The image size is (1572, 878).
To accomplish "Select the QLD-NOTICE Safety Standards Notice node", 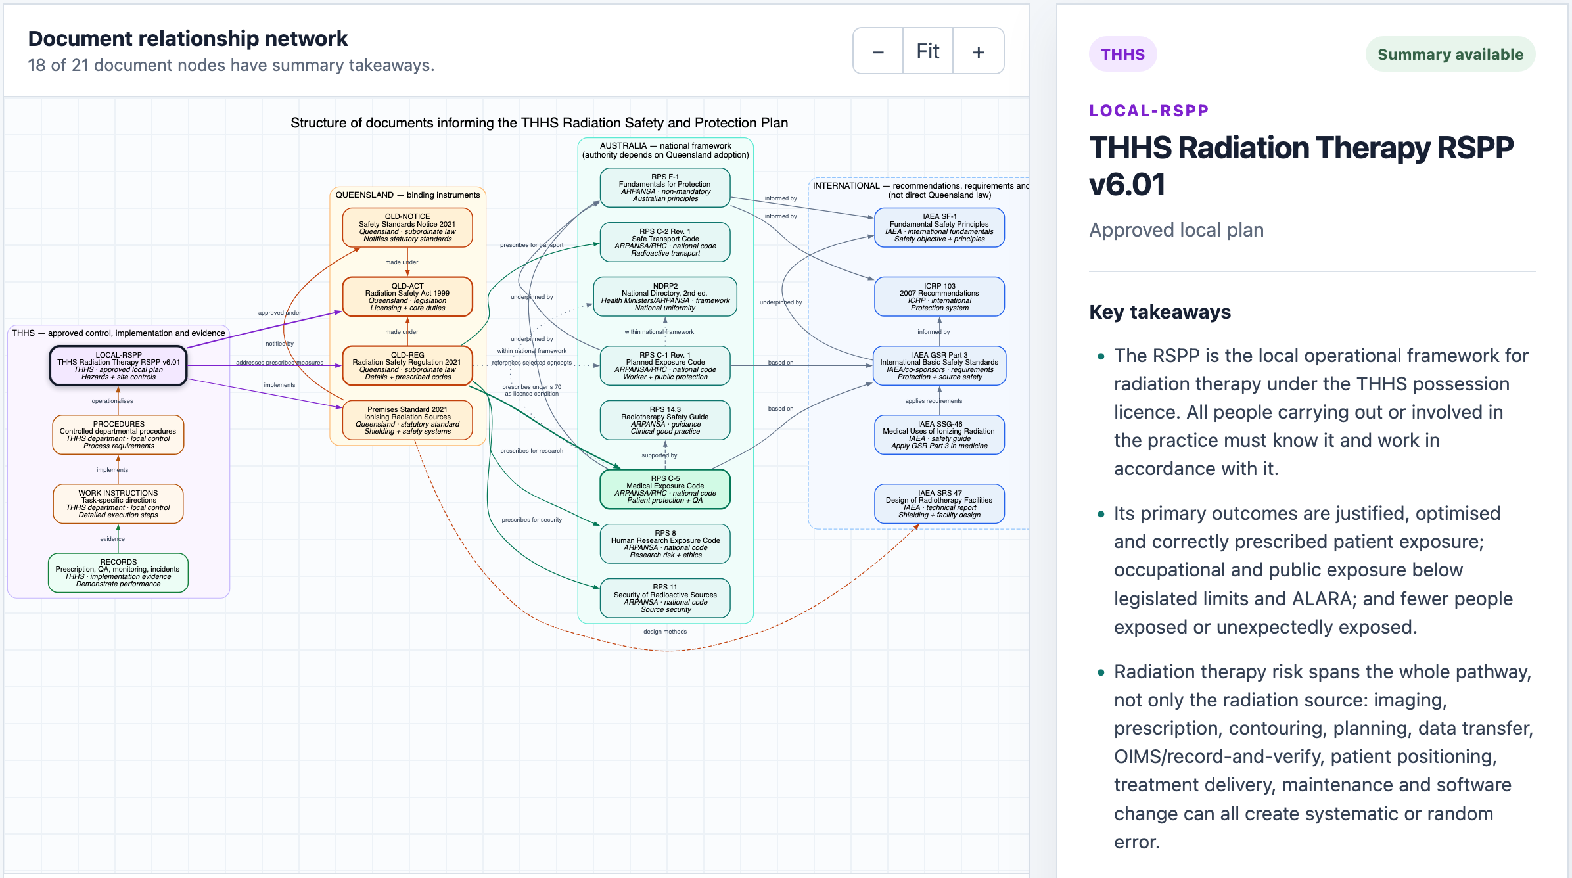I will tap(407, 227).
